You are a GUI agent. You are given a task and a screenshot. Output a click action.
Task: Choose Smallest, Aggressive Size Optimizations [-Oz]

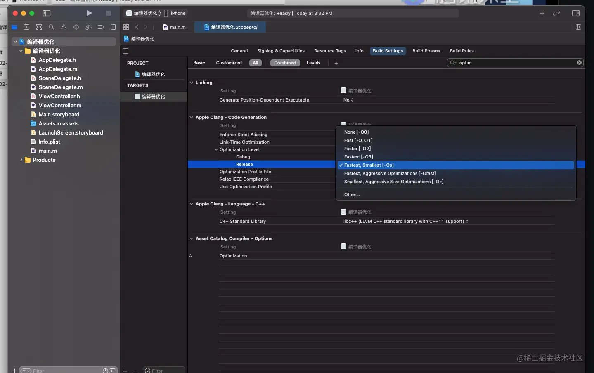[x=456, y=182]
